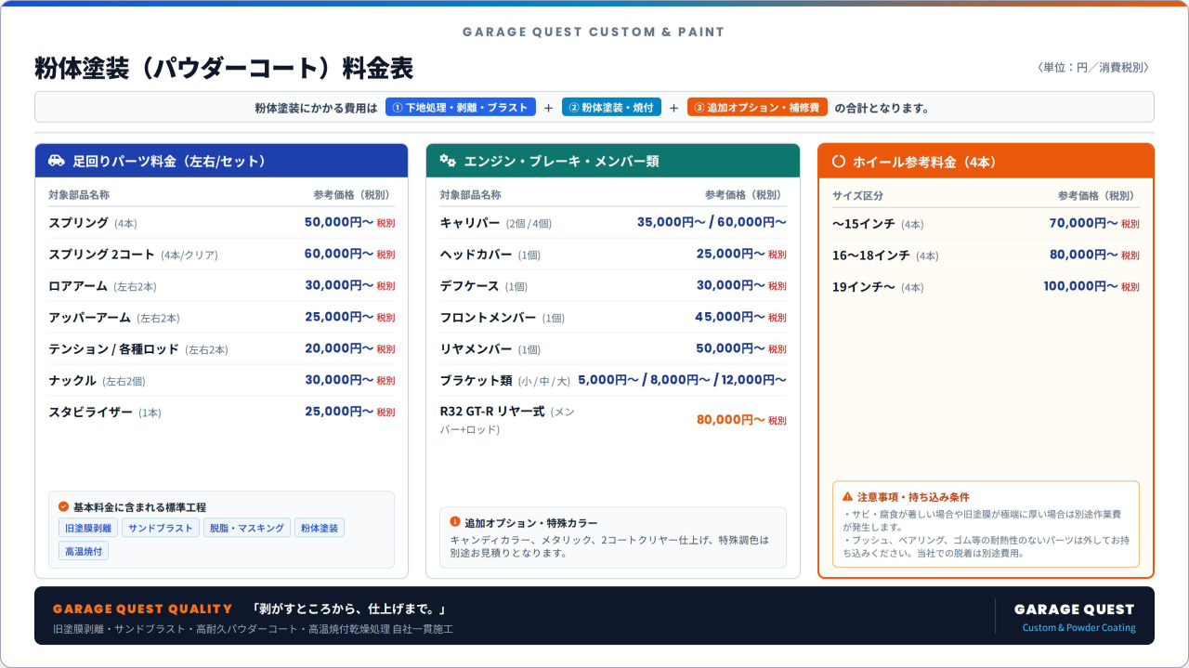Select the ③ 追加オプション・補修費 badge
The height and width of the screenshot is (668, 1189).
point(757,107)
